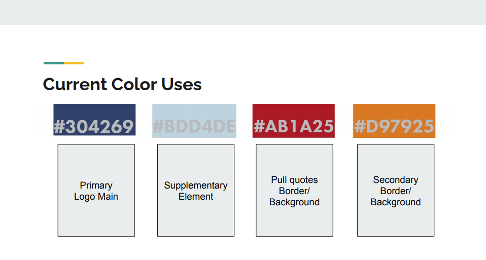
Task: Select the yellow accent line segment
Action: [x=74, y=63]
